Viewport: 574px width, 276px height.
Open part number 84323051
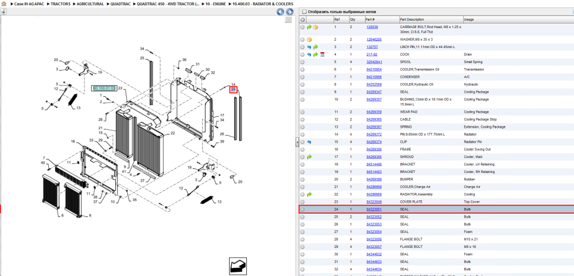(x=374, y=210)
